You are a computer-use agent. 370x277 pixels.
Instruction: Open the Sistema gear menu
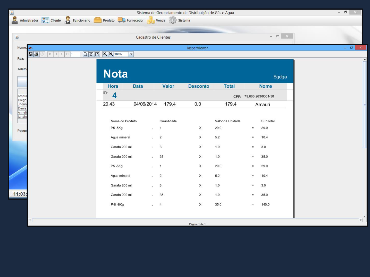click(180, 20)
